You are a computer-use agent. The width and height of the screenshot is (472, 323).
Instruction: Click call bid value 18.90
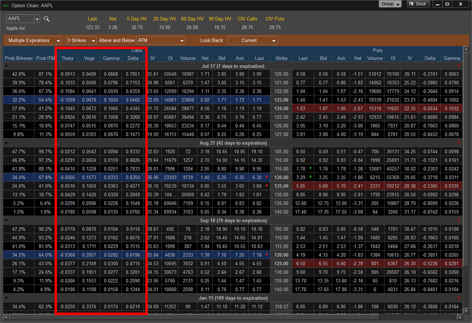(221, 229)
